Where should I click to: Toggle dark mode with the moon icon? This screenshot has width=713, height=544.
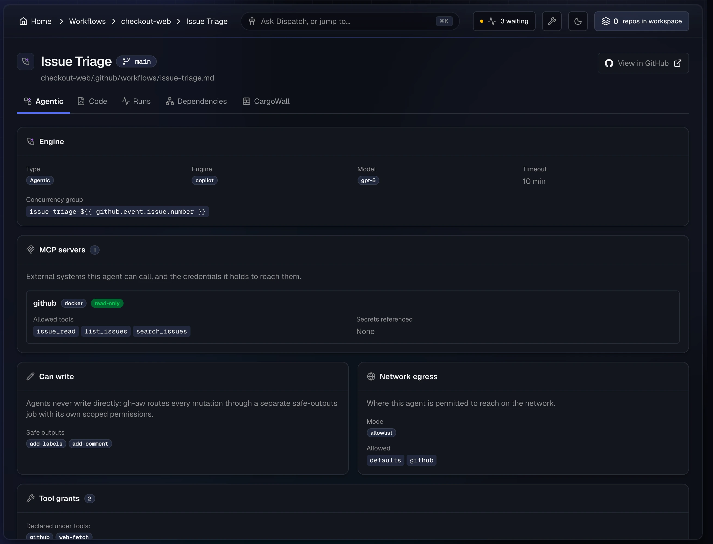click(x=577, y=21)
